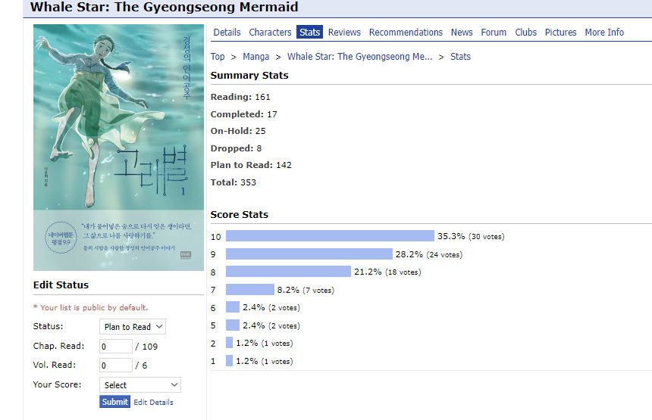Screen dimensions: 652x420
Task: Open the Your Score Select dropdown
Action: tap(139, 385)
